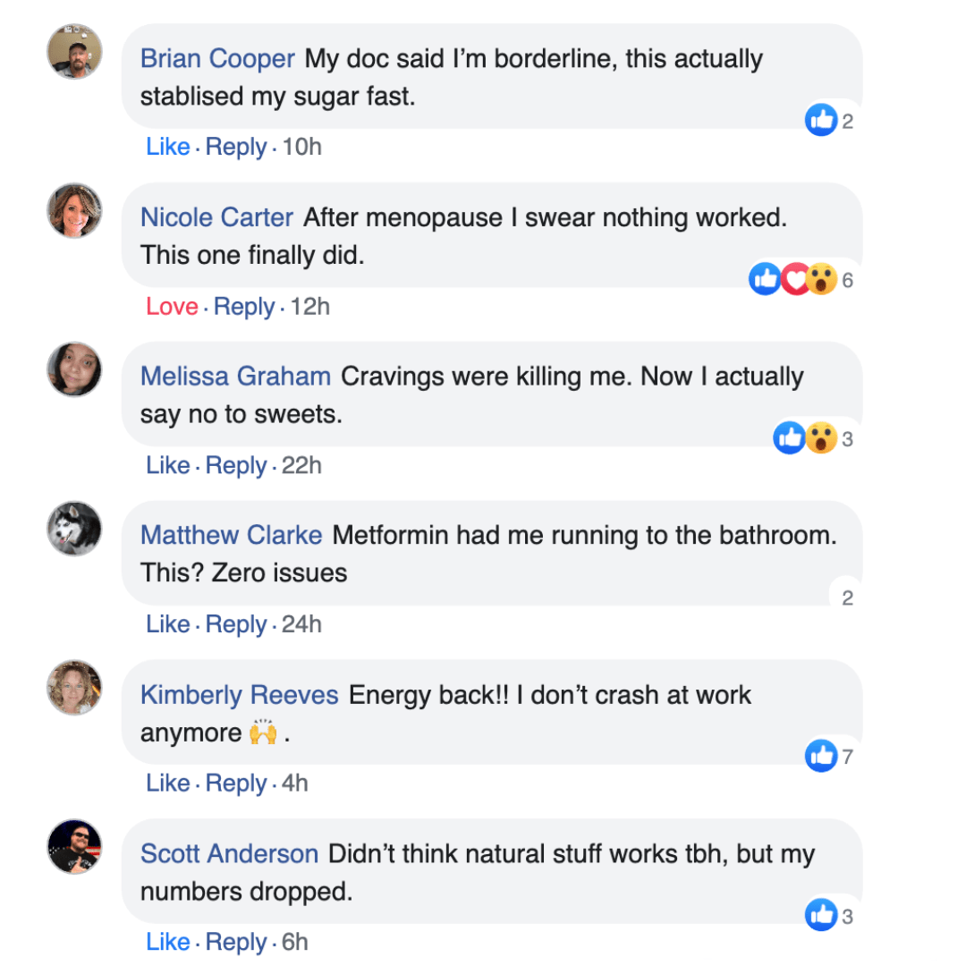Click the wow emoji on Melissa Graham's comment
966x966 pixels.
(820, 438)
